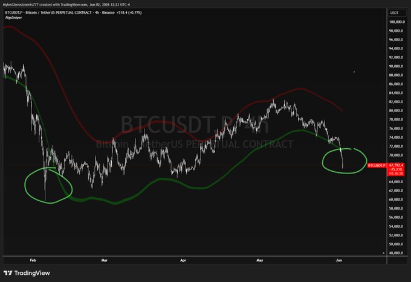Click the May label on time axis
The image size is (411, 282).
[x=259, y=260]
